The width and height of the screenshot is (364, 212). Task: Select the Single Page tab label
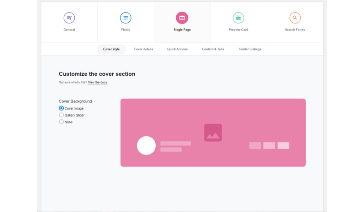click(x=182, y=30)
